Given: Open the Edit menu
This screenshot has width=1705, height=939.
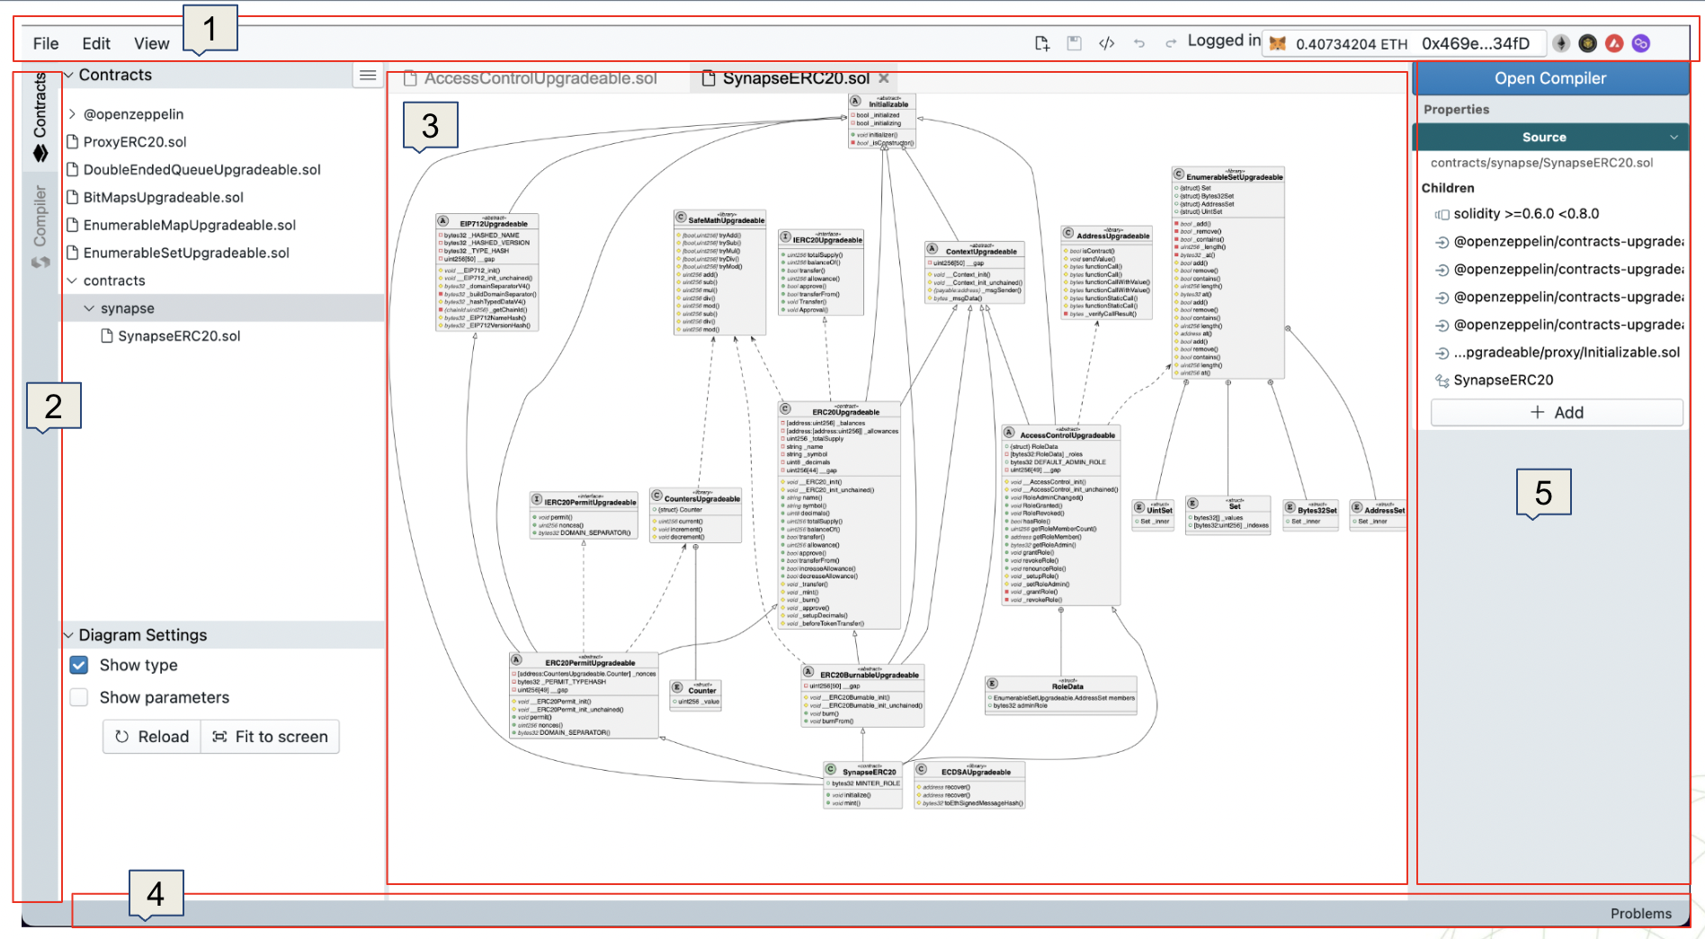Looking at the screenshot, I should tap(96, 43).
